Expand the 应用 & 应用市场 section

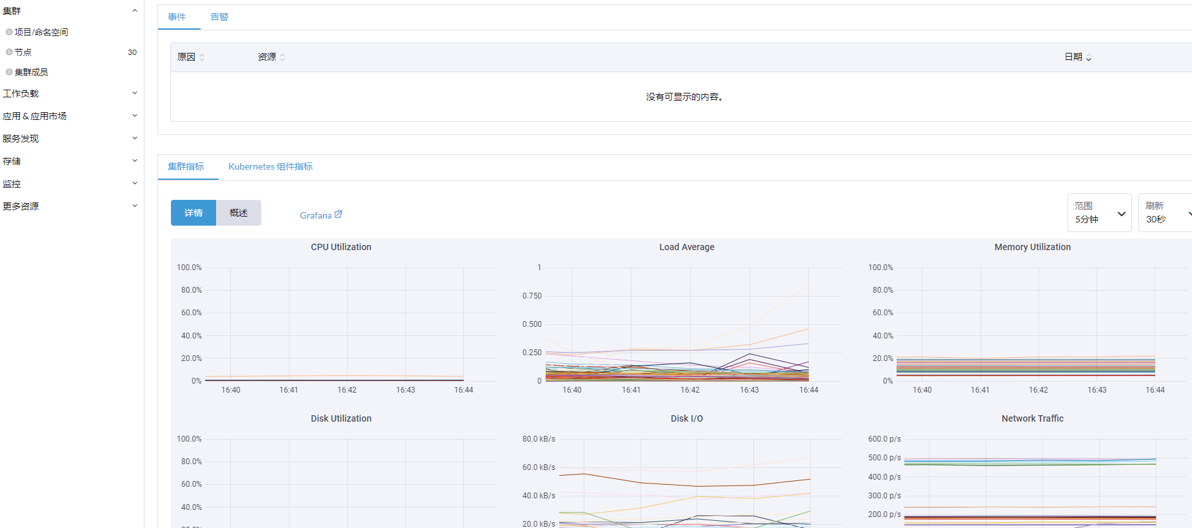135,115
